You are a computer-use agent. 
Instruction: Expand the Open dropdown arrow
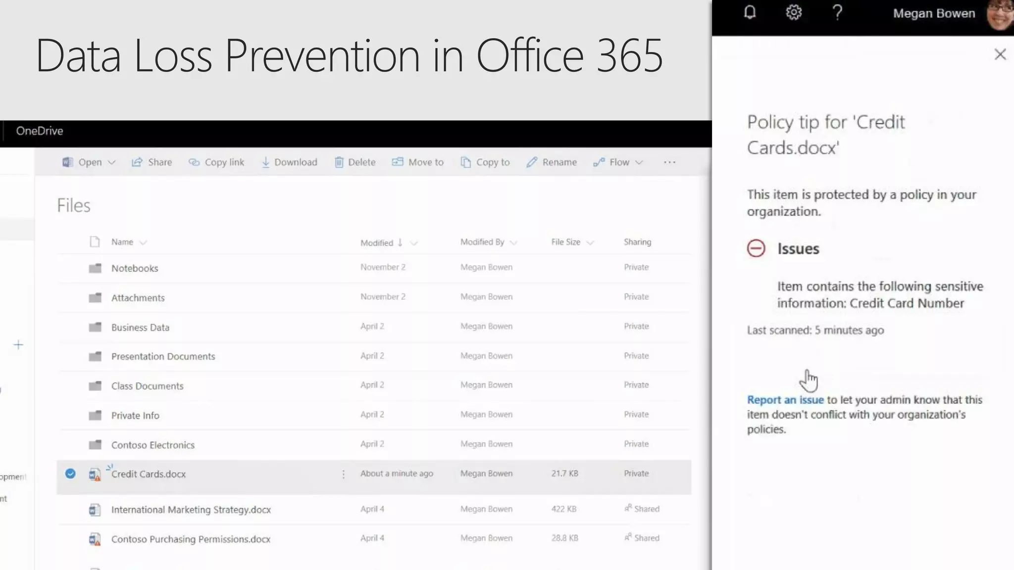112,162
